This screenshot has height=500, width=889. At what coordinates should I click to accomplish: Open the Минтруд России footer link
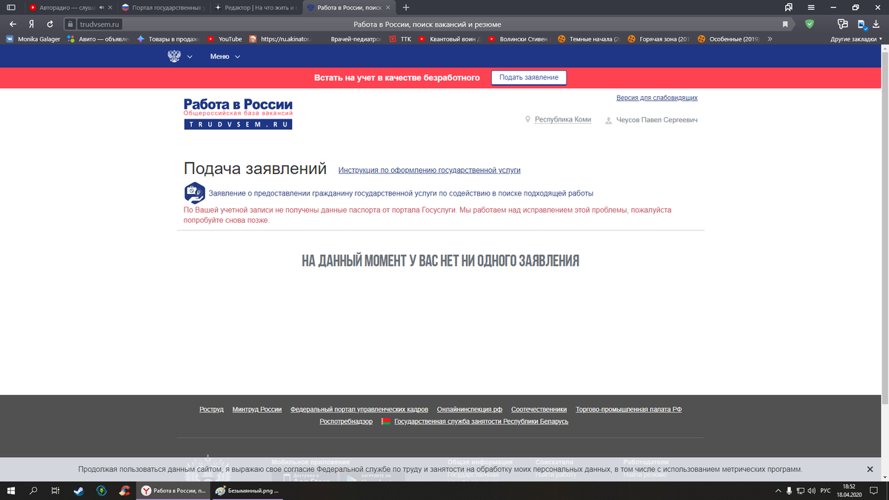point(257,409)
